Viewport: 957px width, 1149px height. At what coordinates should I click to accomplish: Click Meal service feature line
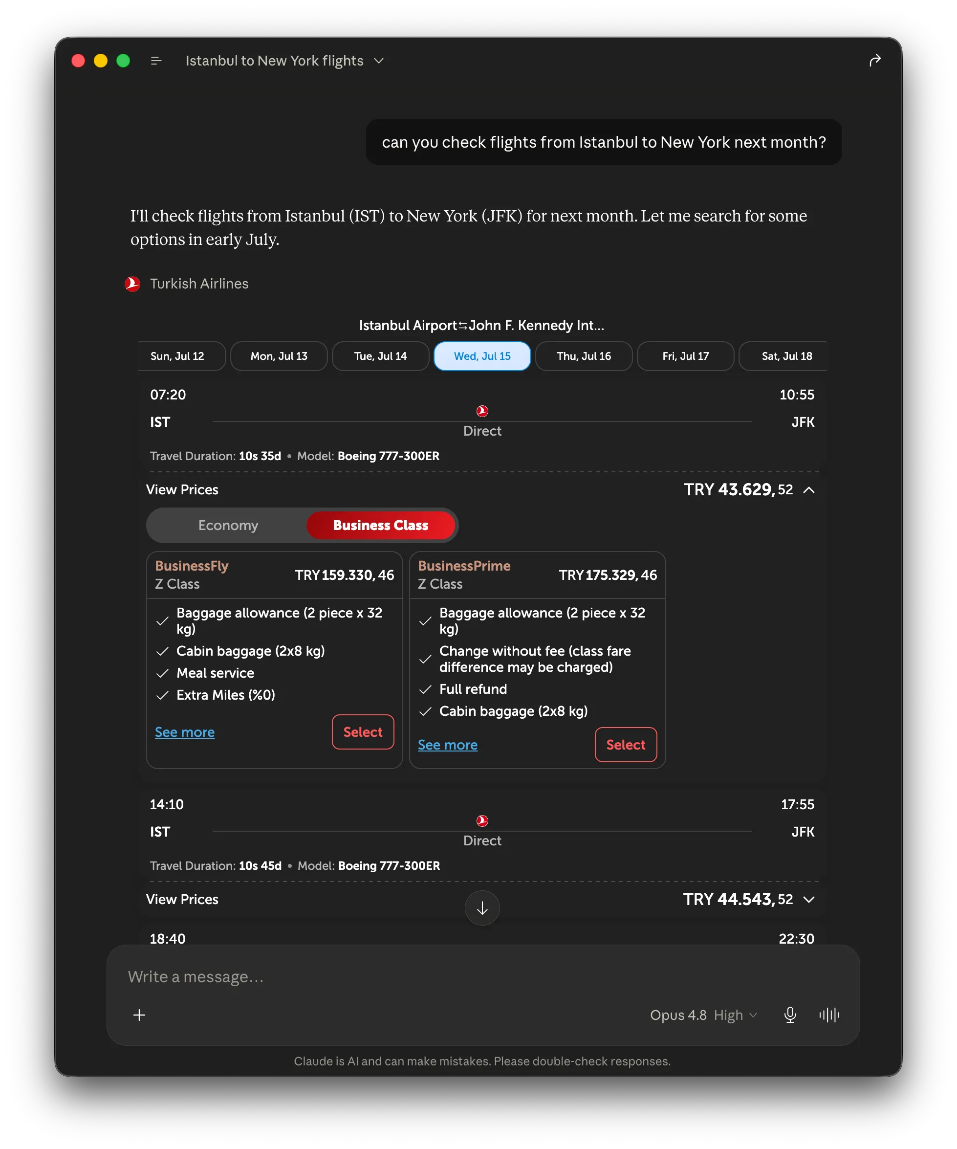216,673
